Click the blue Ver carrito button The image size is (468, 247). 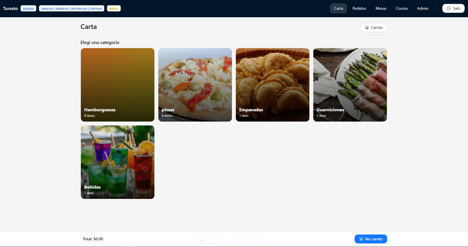[x=371, y=239]
